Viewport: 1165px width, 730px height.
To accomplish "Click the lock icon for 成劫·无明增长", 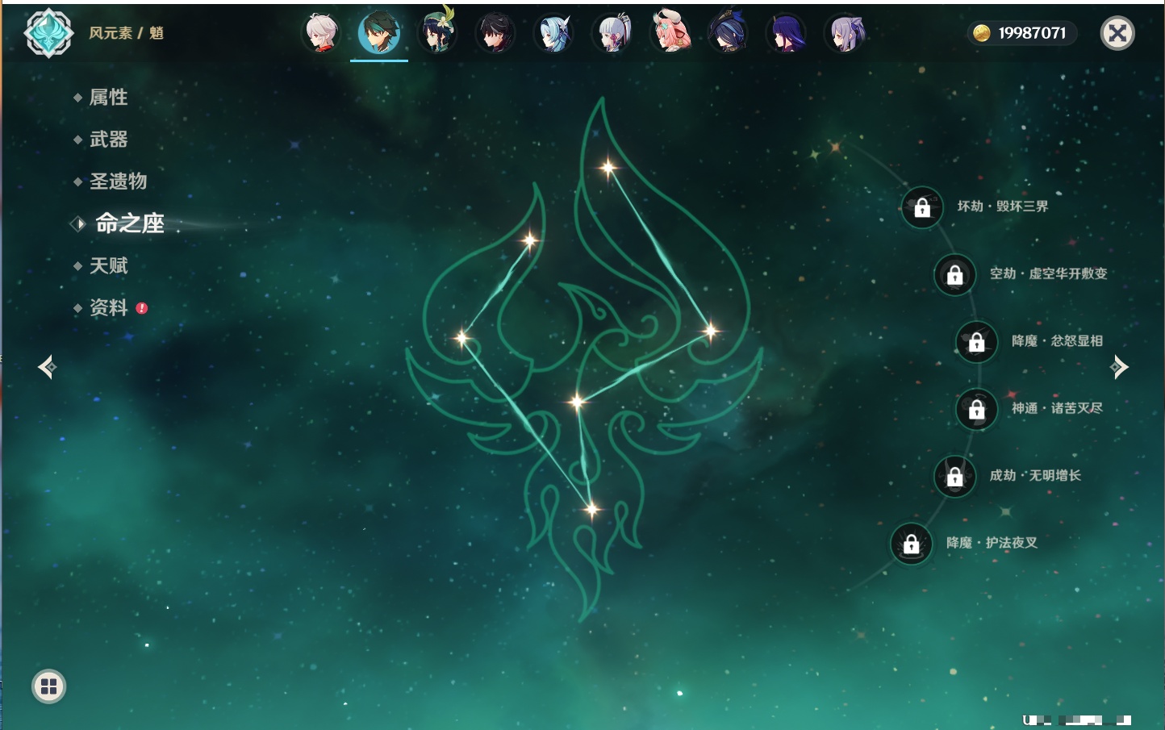I will click(x=955, y=476).
